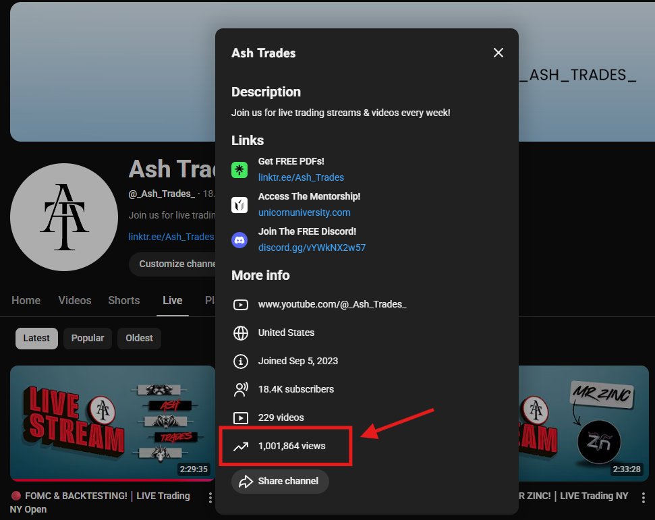Switch to the Home tab
Screen dimensions: 655x520
26,300
